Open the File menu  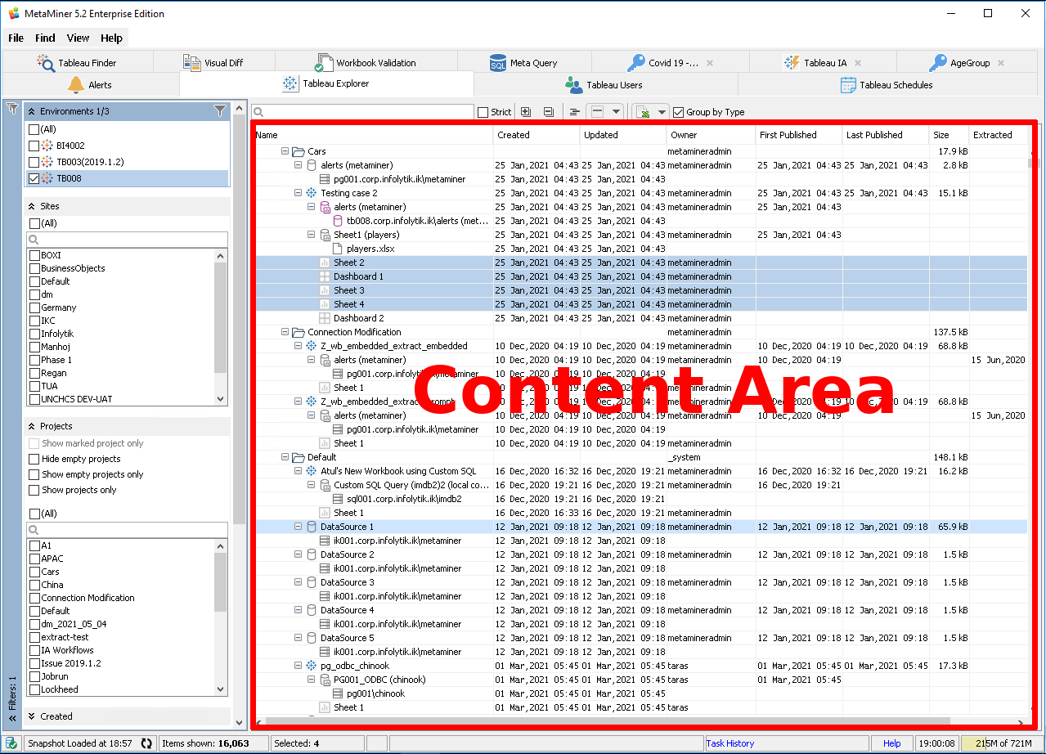pos(16,38)
